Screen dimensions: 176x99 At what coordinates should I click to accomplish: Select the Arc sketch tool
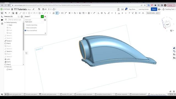34,13
